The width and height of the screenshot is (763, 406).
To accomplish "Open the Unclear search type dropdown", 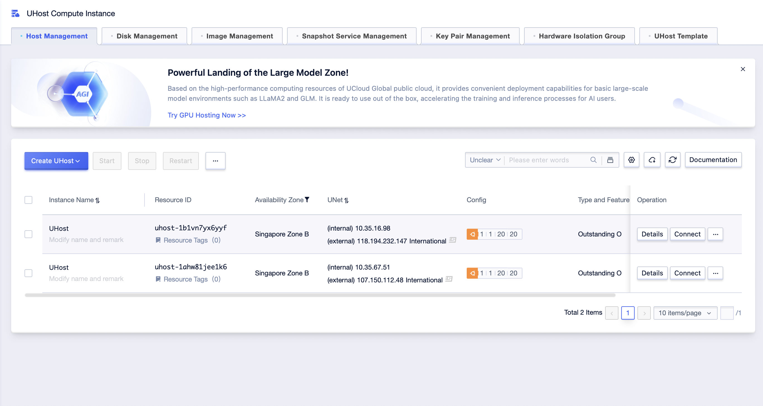I will [x=485, y=160].
